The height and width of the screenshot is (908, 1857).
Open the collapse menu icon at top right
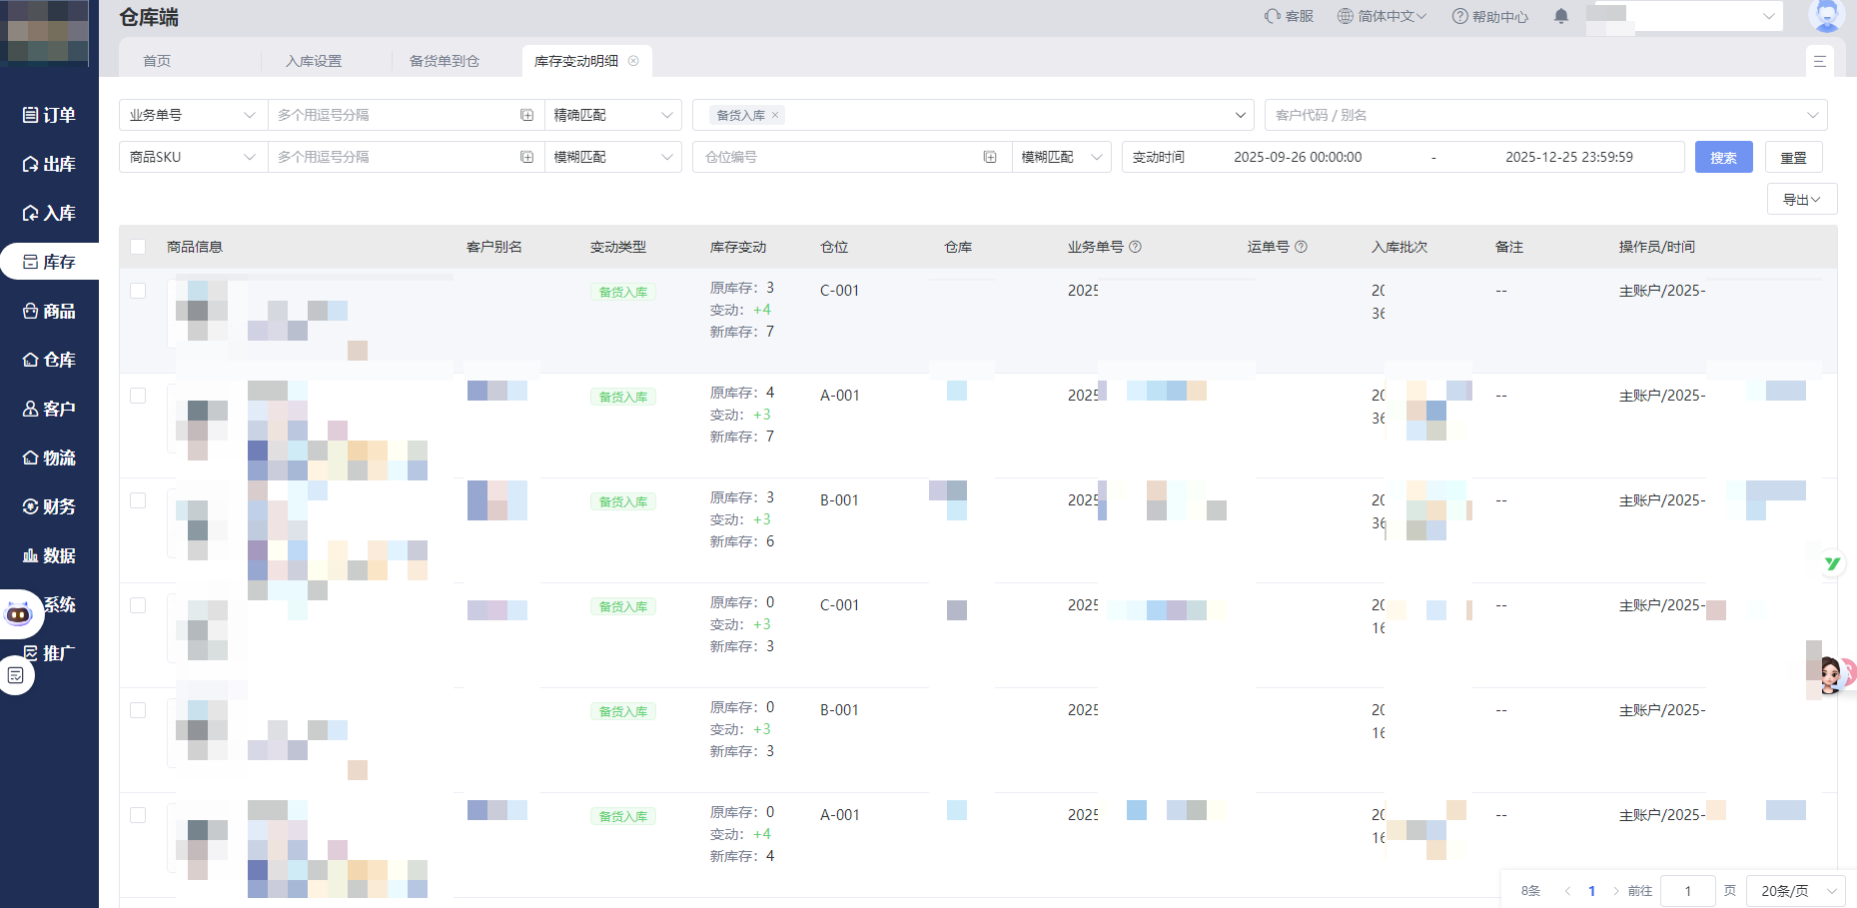click(x=1819, y=61)
